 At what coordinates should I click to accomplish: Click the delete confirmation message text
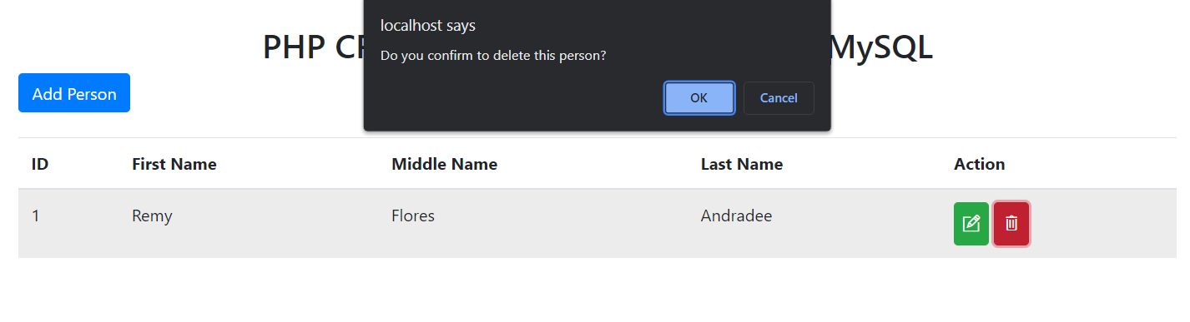[493, 56]
